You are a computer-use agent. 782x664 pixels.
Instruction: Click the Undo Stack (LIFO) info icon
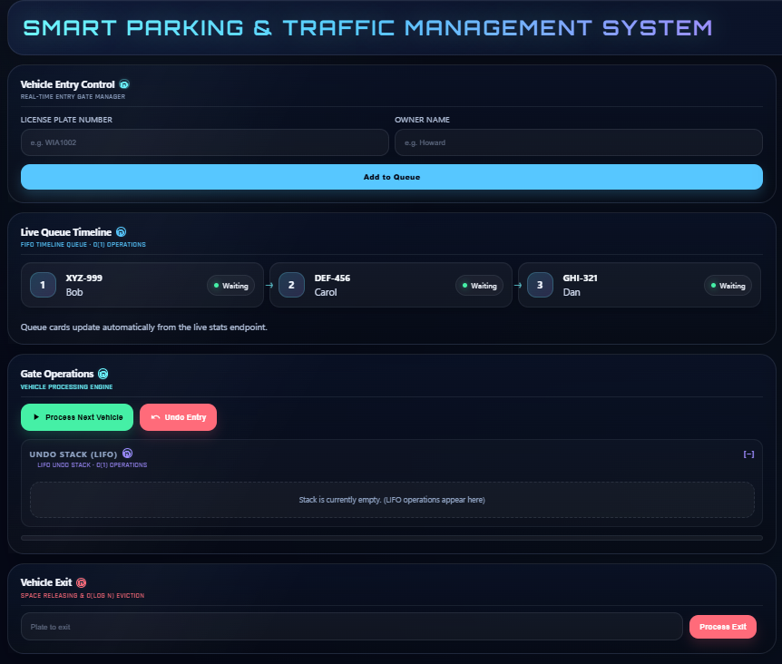[128, 454]
